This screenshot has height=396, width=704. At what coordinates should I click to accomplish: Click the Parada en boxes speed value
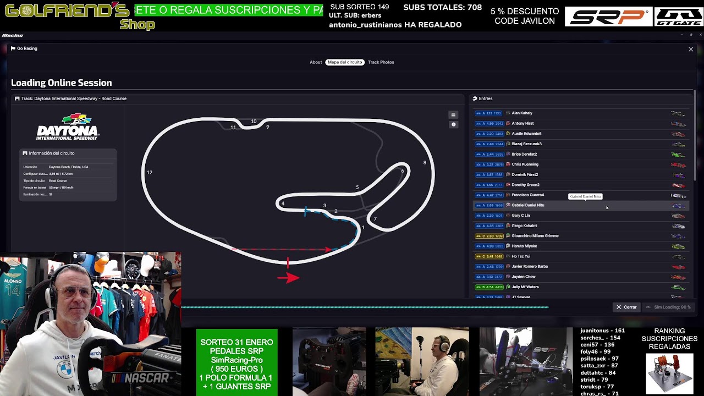pyautogui.click(x=61, y=188)
